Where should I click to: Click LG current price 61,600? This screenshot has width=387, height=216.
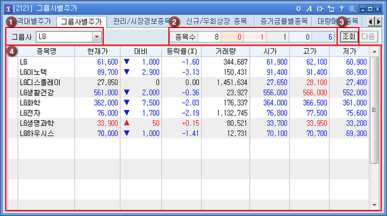(108, 62)
